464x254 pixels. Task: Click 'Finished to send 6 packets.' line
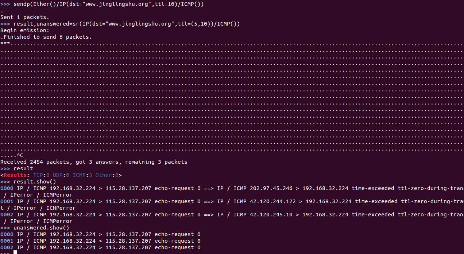[47, 37]
